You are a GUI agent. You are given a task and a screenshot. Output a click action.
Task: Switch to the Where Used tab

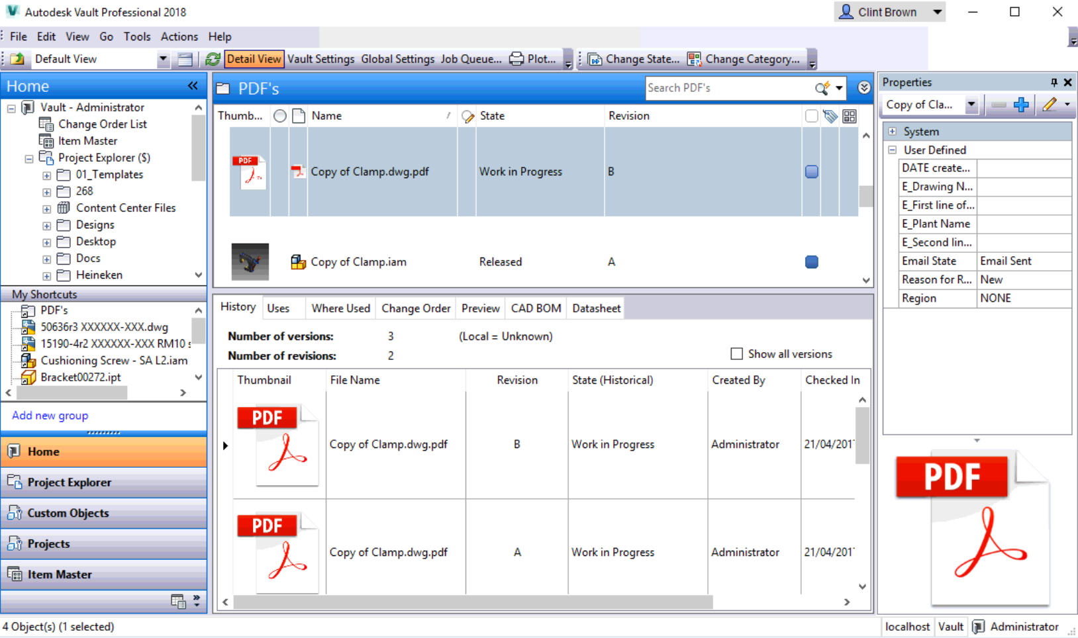click(x=341, y=308)
